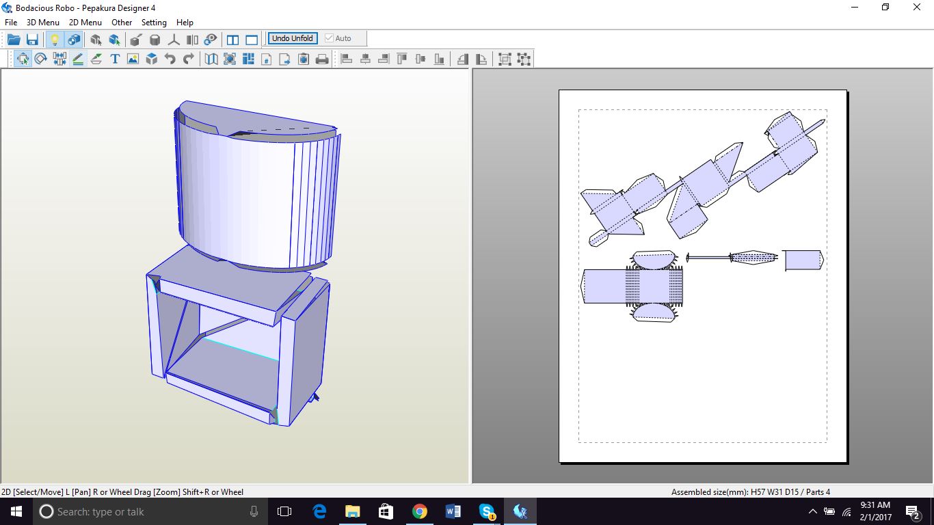Click the Undo Unfold button
Screen dimensions: 934x525
coord(293,38)
